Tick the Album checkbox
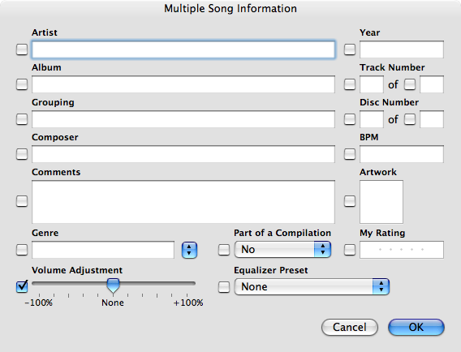Screen dimensions: 461x352 click(x=22, y=84)
